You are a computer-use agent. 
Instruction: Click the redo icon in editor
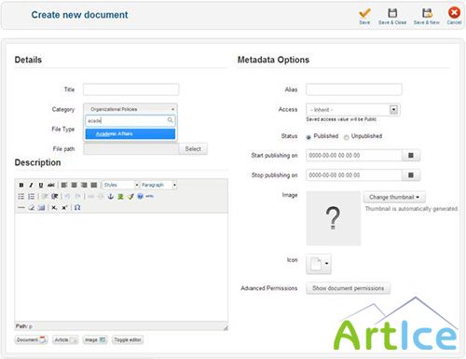(77, 197)
